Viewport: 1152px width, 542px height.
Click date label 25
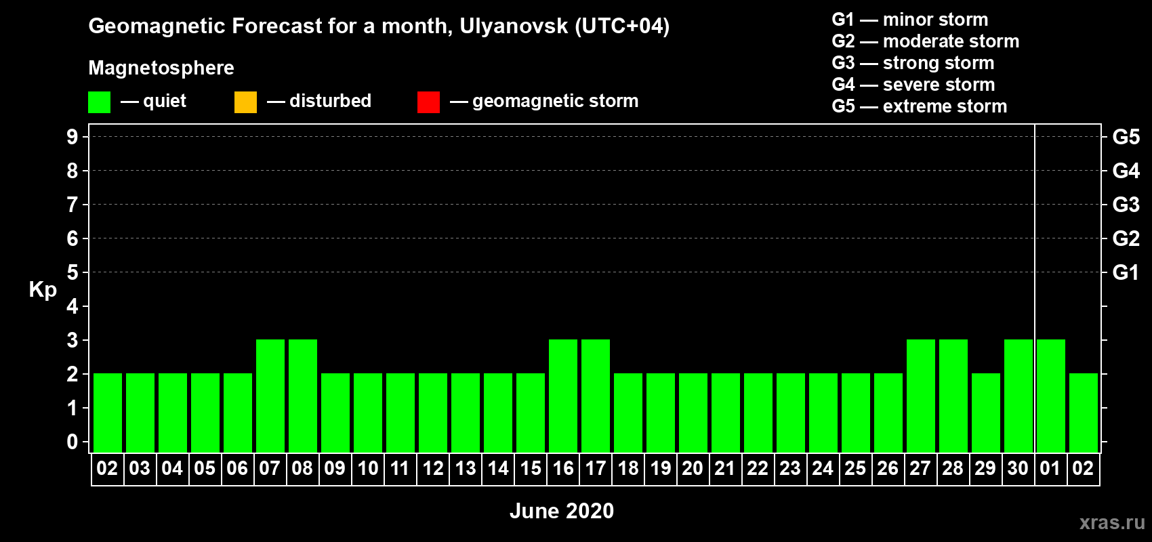point(855,468)
